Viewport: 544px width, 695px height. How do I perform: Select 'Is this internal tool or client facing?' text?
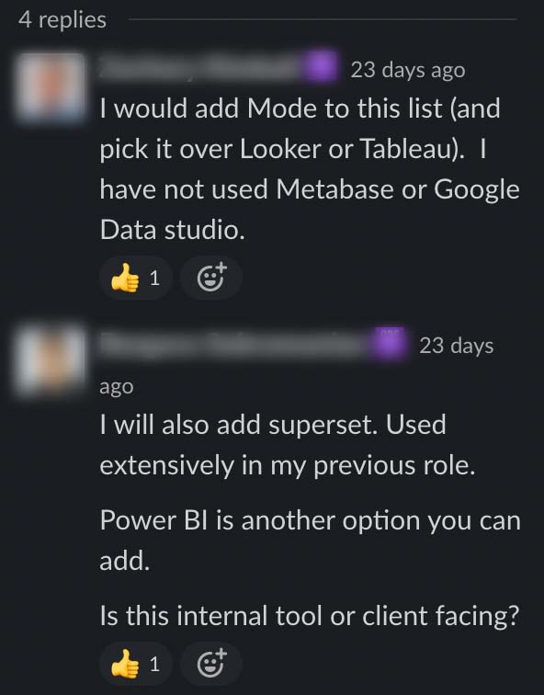coord(309,616)
